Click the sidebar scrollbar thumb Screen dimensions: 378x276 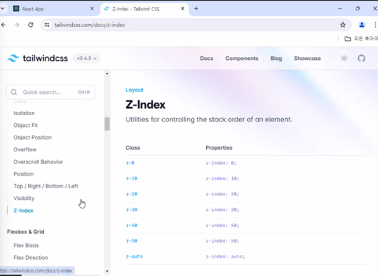point(107,124)
